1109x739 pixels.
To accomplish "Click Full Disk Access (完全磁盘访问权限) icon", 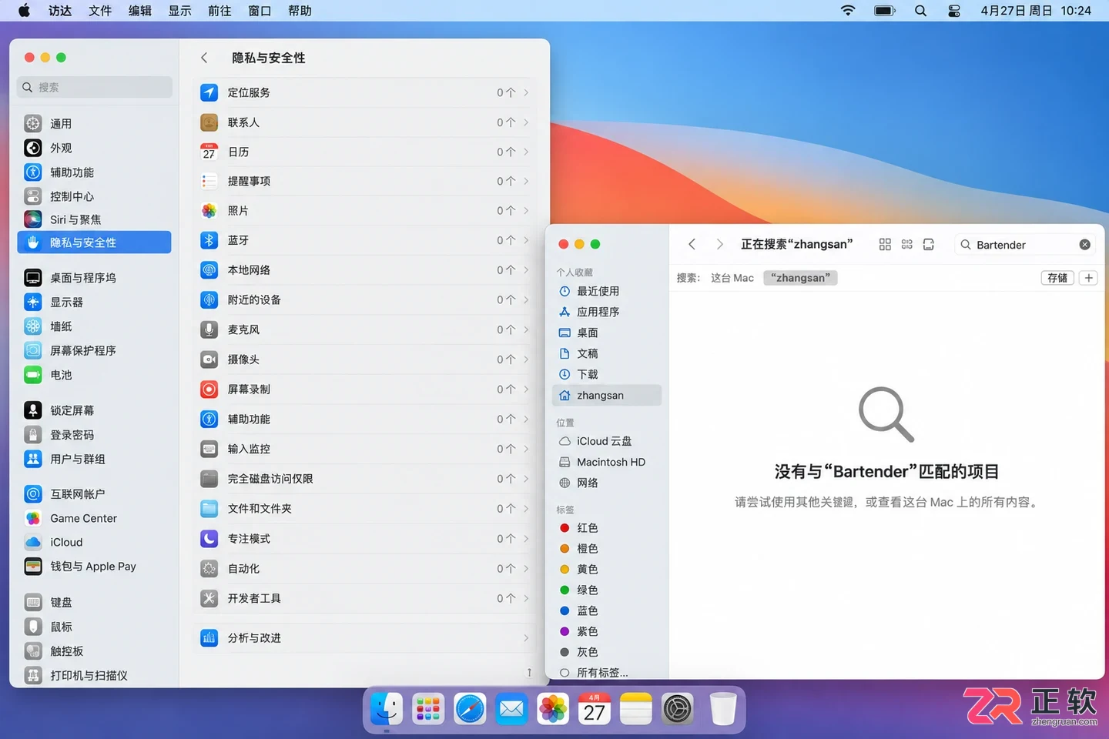I will pos(209,479).
